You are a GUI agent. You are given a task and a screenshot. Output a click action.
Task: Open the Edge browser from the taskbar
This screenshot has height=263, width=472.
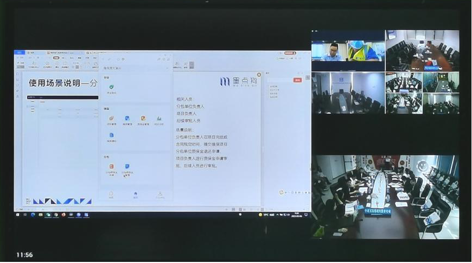pyautogui.click(x=33, y=215)
